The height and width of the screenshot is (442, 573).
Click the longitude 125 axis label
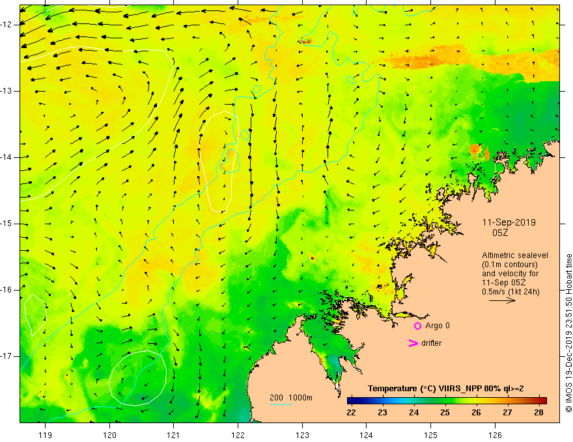(431, 435)
